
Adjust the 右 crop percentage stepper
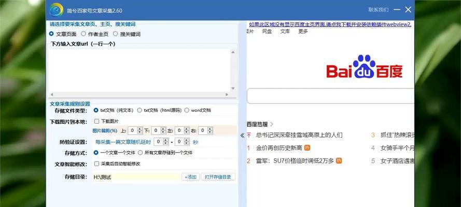(x=209, y=130)
